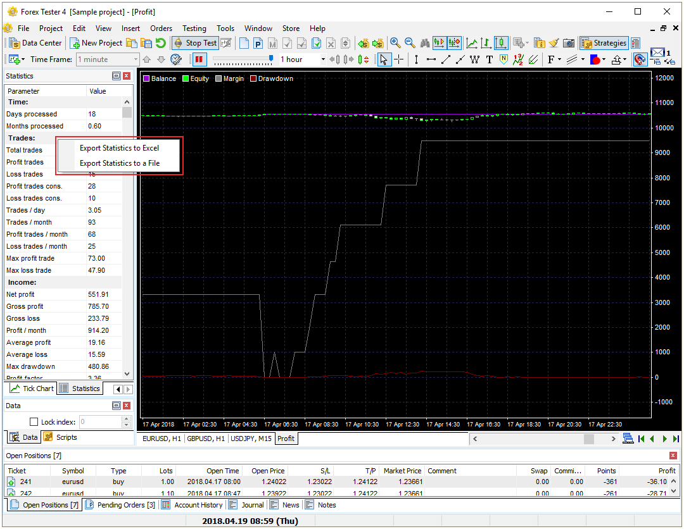684x529 pixels.
Task: Switch to the USDJPY, M15 chart tab
Action: click(x=251, y=439)
